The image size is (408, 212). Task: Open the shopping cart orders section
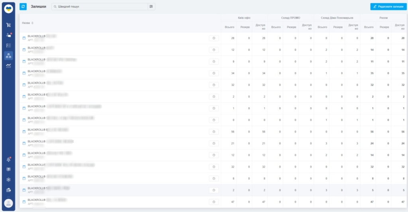click(8, 25)
